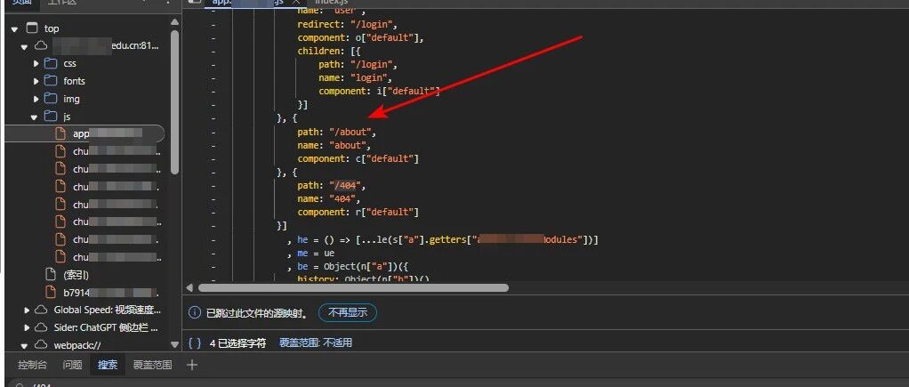Click the document icon of (索引)

coord(51,274)
